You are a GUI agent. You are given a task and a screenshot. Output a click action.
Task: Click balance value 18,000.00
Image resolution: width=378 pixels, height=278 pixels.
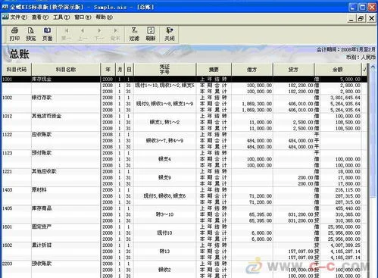(349, 171)
